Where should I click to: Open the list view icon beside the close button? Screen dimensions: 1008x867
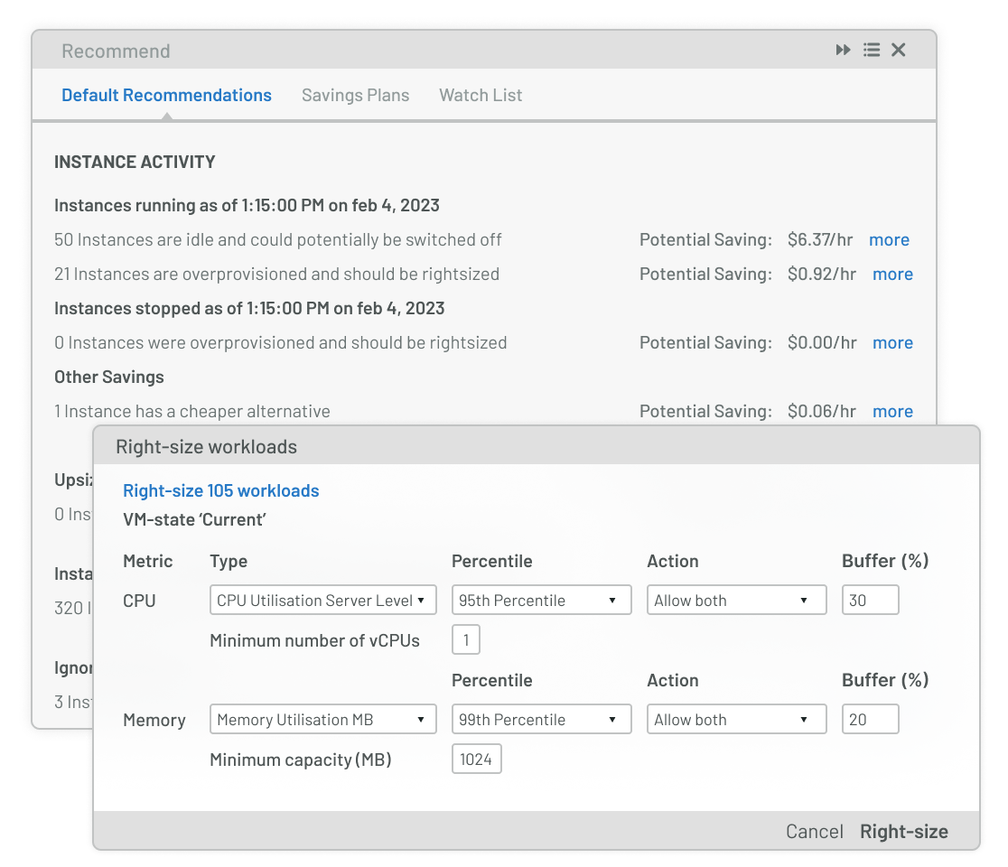point(871,50)
